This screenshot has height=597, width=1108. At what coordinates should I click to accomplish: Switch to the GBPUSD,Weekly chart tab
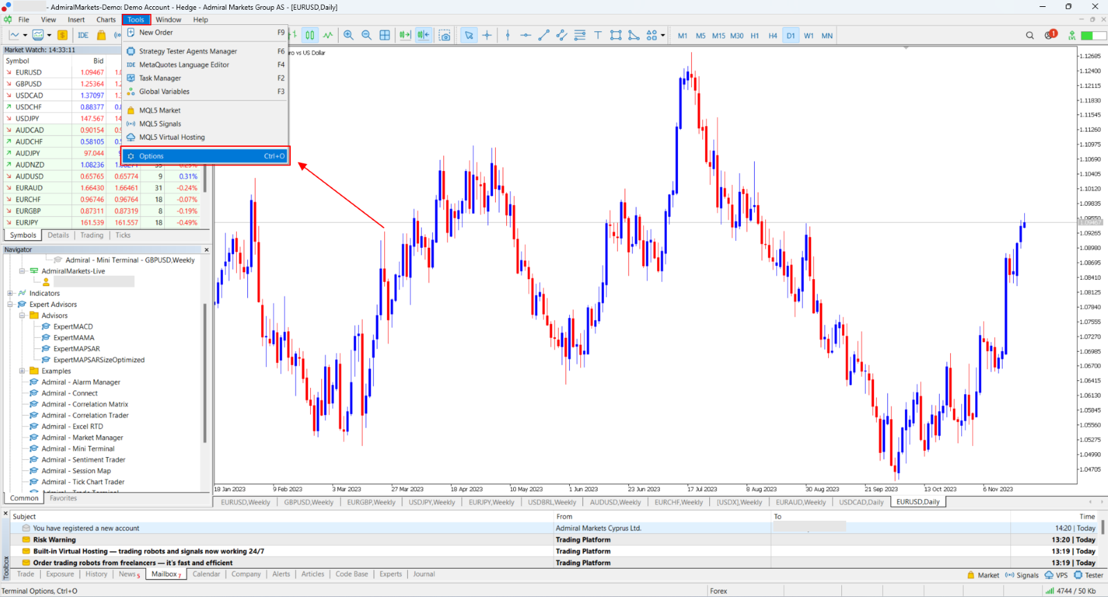point(308,502)
